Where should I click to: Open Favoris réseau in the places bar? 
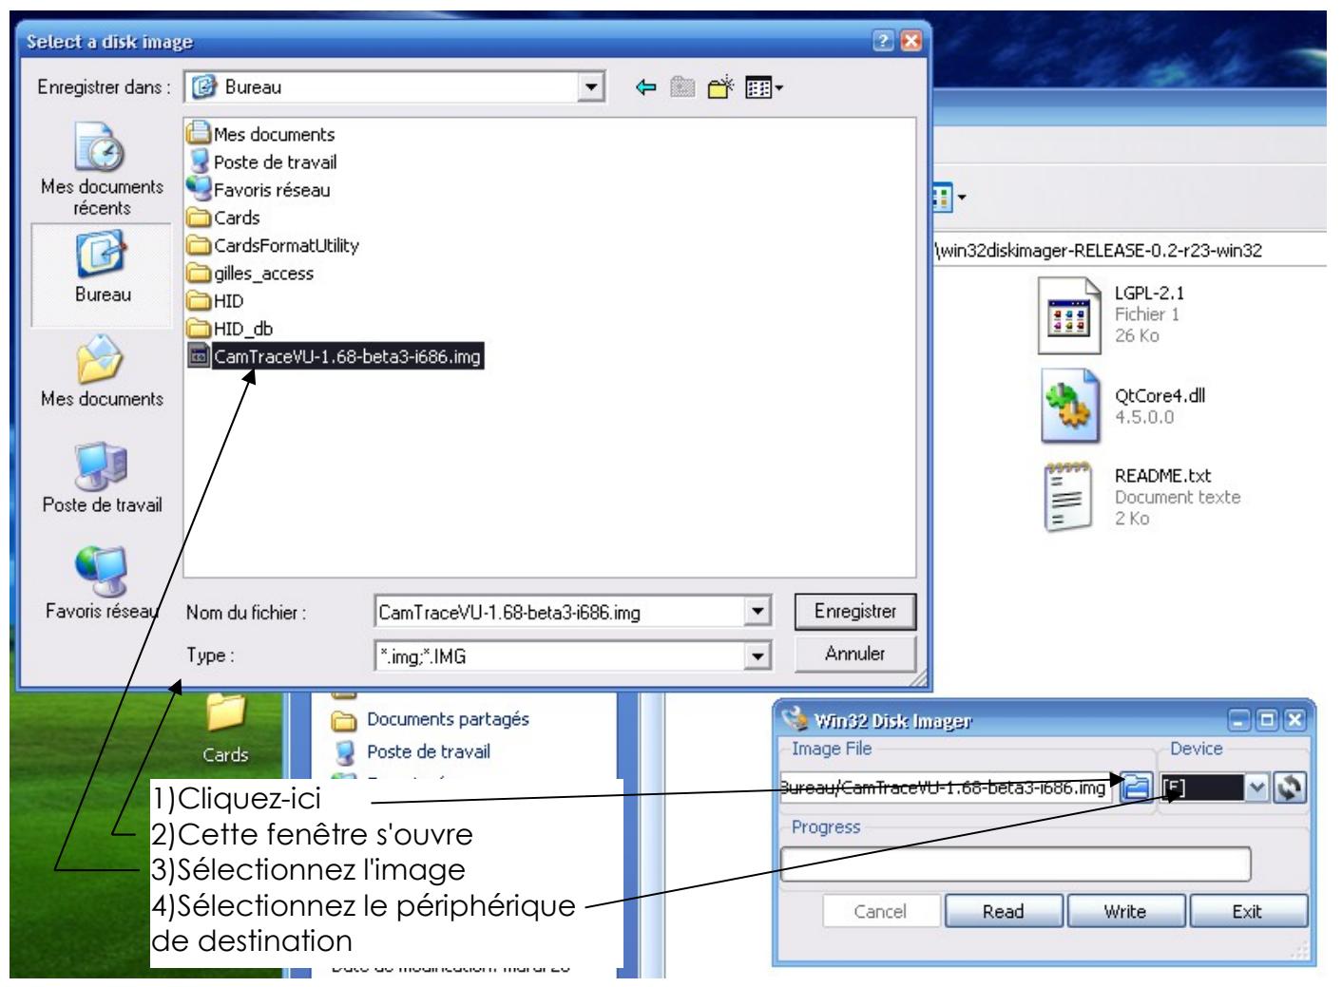[102, 582]
